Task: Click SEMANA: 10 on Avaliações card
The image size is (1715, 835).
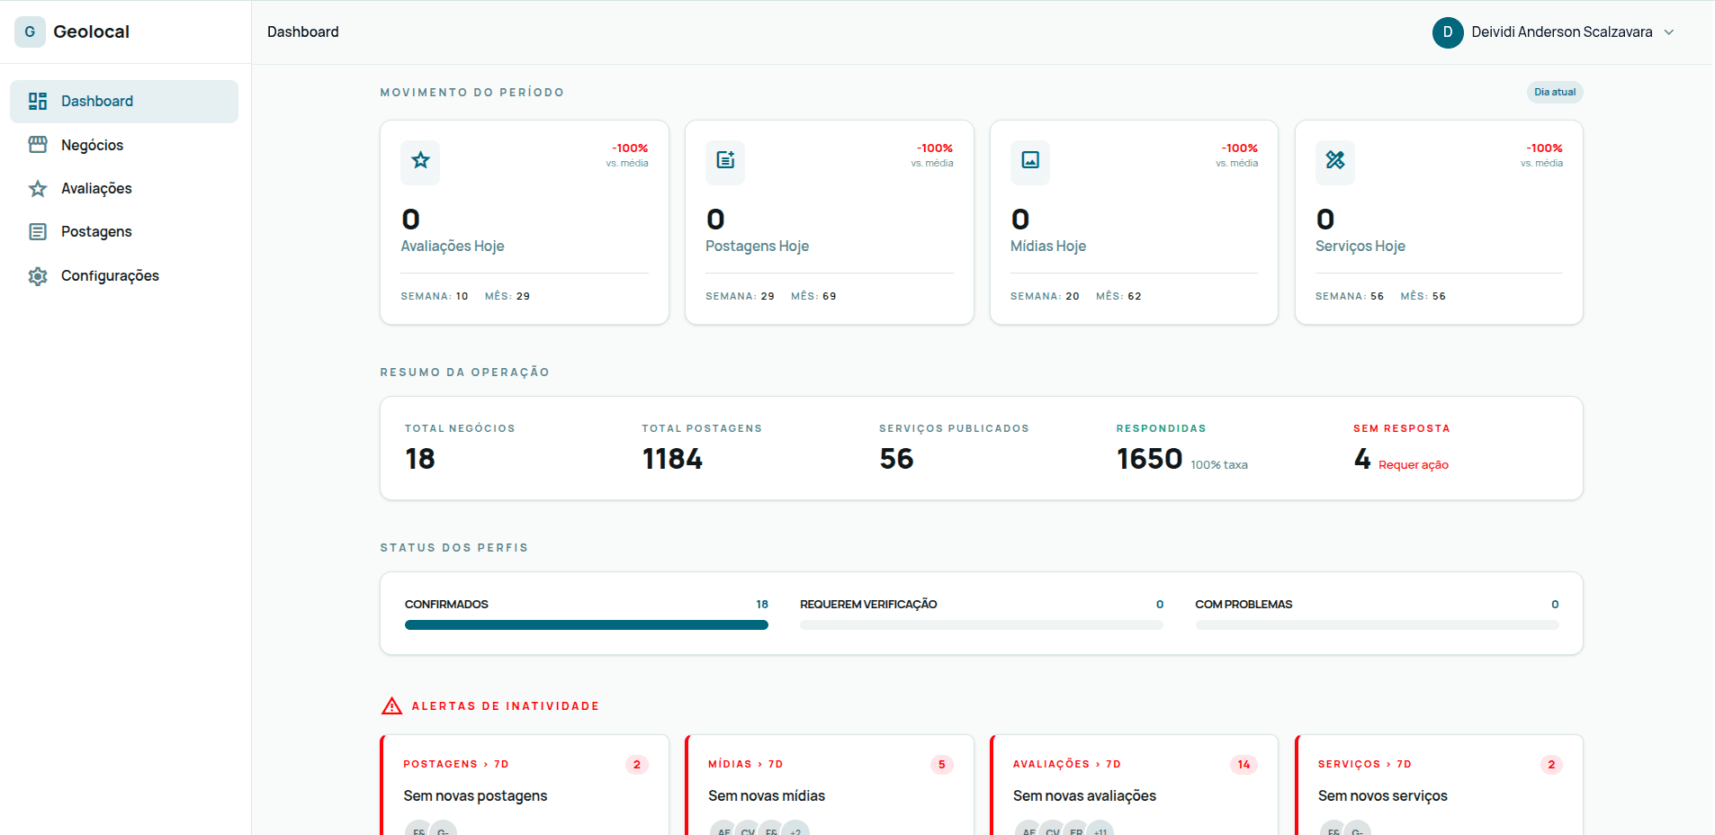Action: coord(435,296)
